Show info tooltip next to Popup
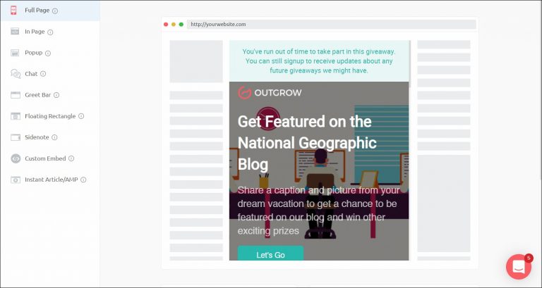Viewport: 542px width, 288px height. [x=48, y=54]
